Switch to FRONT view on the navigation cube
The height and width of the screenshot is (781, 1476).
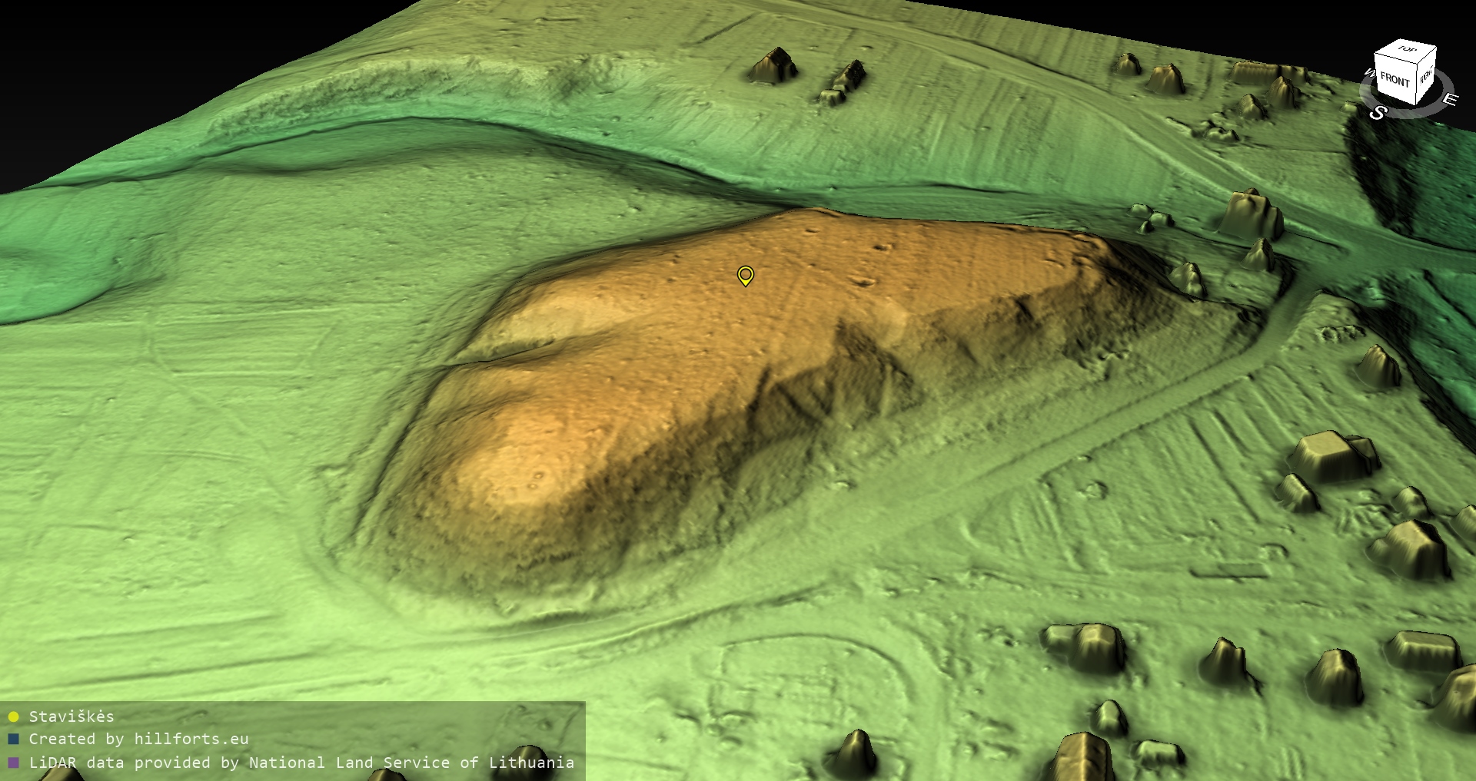pos(1394,80)
